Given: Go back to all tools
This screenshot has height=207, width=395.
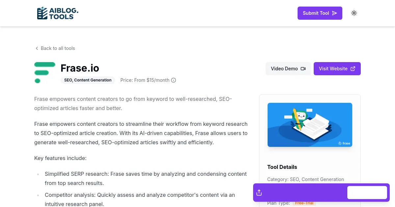Looking at the screenshot, I should point(58,48).
